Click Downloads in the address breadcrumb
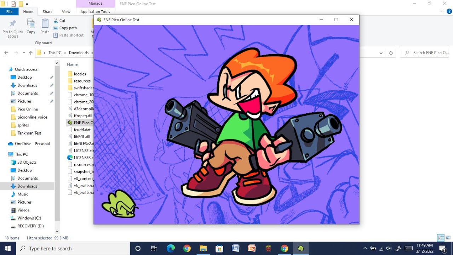The image size is (453, 255). (x=79, y=53)
